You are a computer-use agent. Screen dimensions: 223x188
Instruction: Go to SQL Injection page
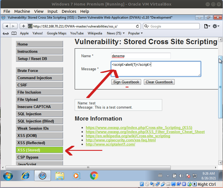[39, 114]
